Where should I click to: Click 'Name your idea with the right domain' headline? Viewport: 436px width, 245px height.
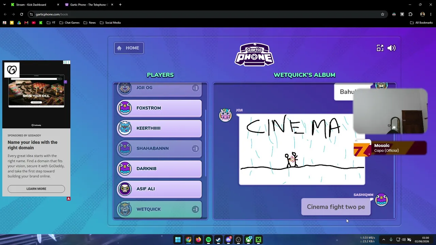(33, 145)
